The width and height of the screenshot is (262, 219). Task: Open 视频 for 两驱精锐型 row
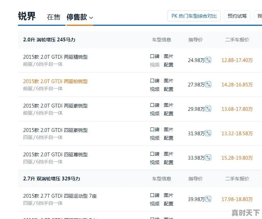155,65
